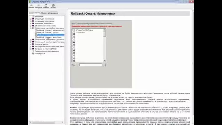Click the exclusions list scroll-up arrow
The image size is (222, 125).
pos(105,30)
